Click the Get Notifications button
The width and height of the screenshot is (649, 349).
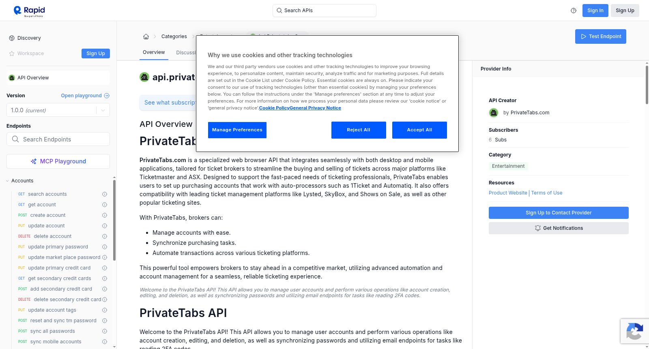[x=559, y=228]
